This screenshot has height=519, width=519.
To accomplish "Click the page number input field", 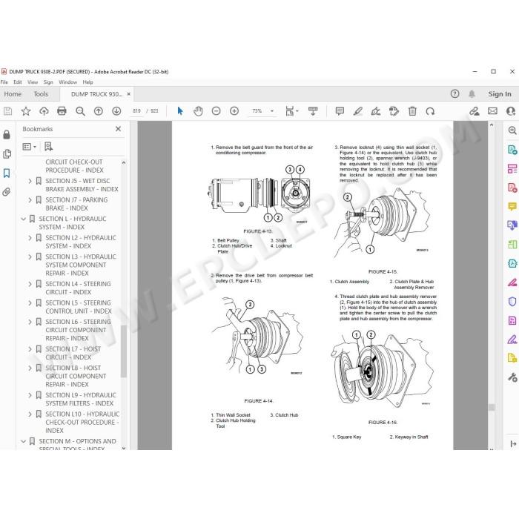I will 136,111.
